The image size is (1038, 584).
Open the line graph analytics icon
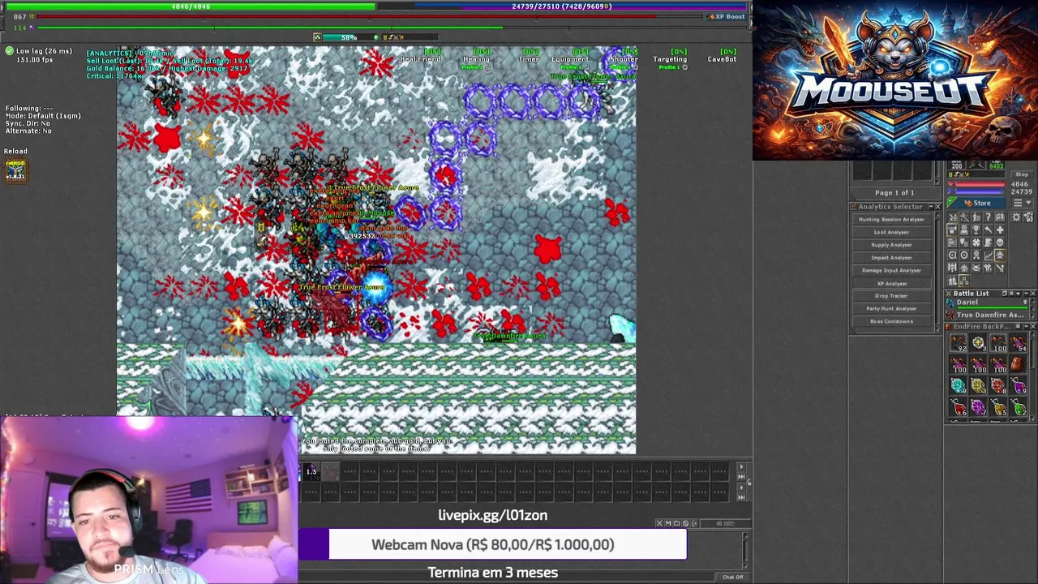coord(989,255)
